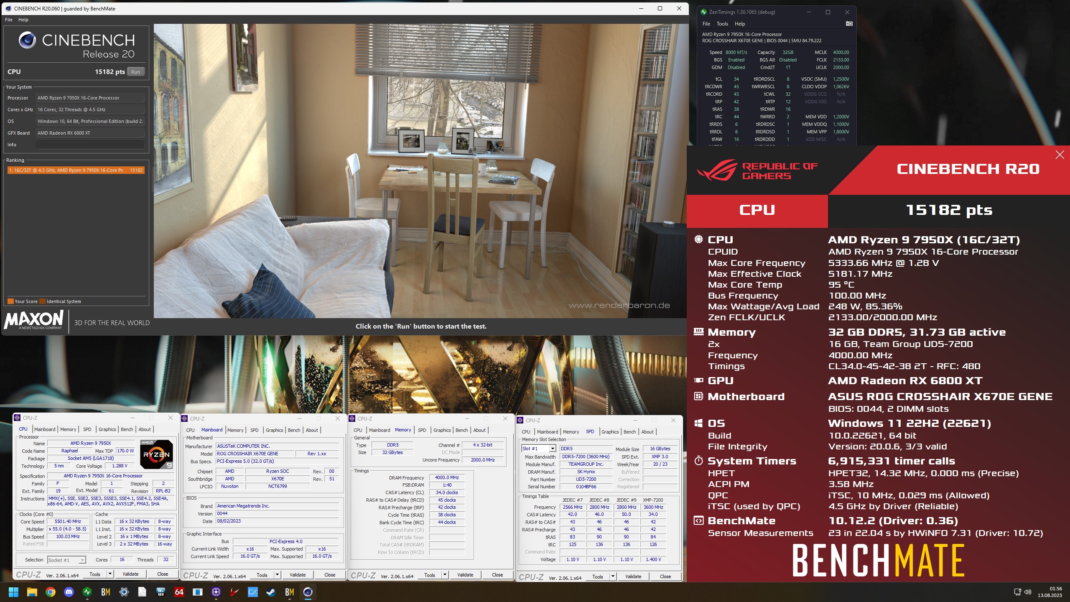Expand Tools arrow in CPU-Z SPD window
1070x602 pixels.
613,576
